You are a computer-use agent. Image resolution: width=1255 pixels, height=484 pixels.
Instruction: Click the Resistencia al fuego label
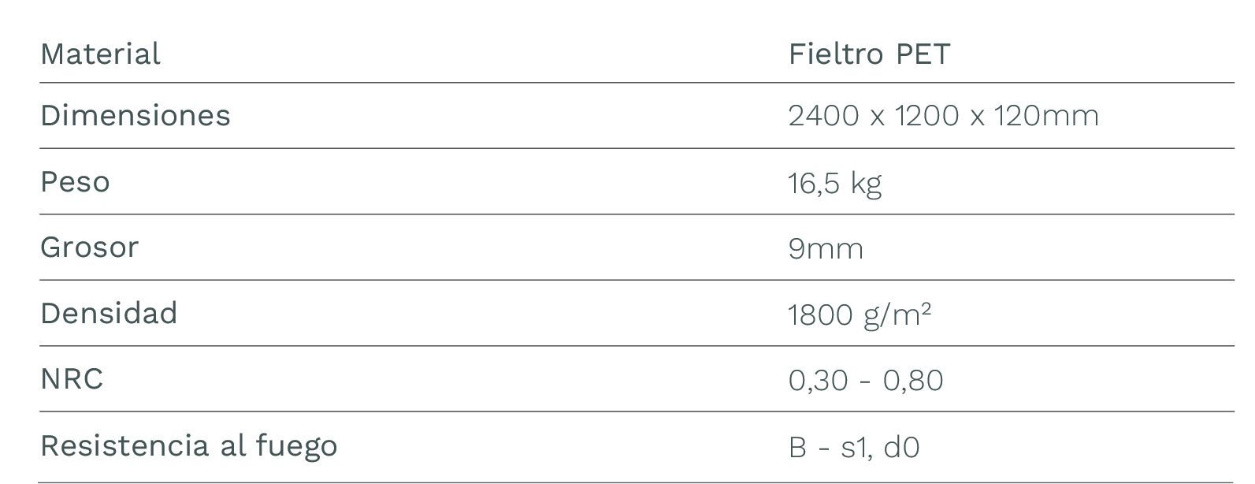(x=188, y=445)
